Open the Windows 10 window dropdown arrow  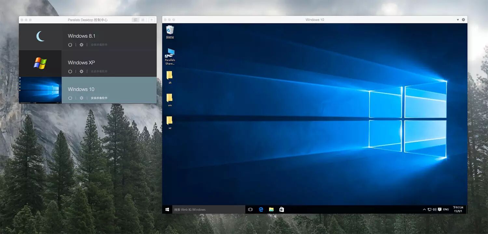458,20
